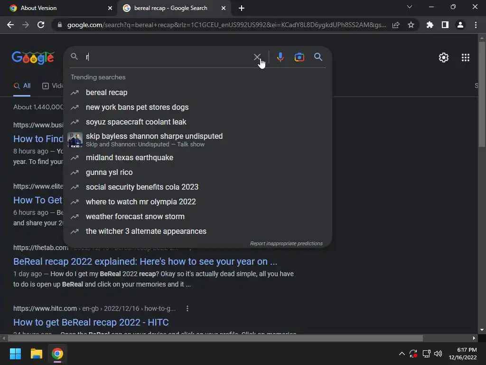Click the address bar URL
The image size is (486, 365).
point(226,25)
